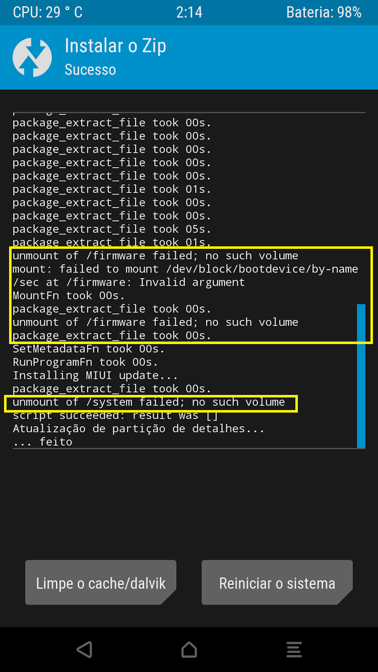Click the blue log scrollbar
The height and width of the screenshot is (672, 378).
point(361,376)
